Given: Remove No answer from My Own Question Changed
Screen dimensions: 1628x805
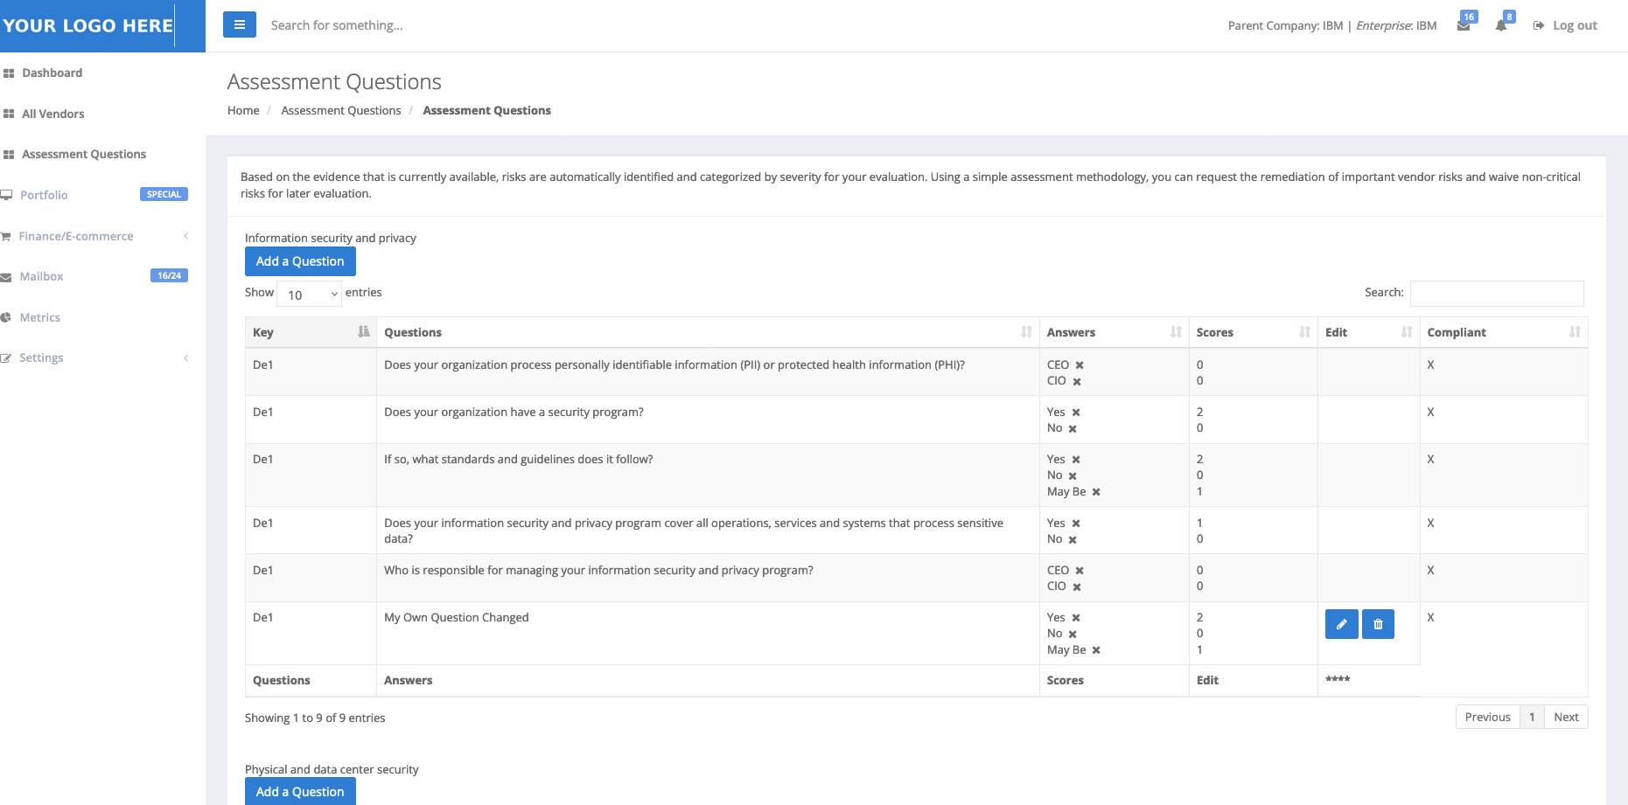Looking at the screenshot, I should pos(1073,634).
